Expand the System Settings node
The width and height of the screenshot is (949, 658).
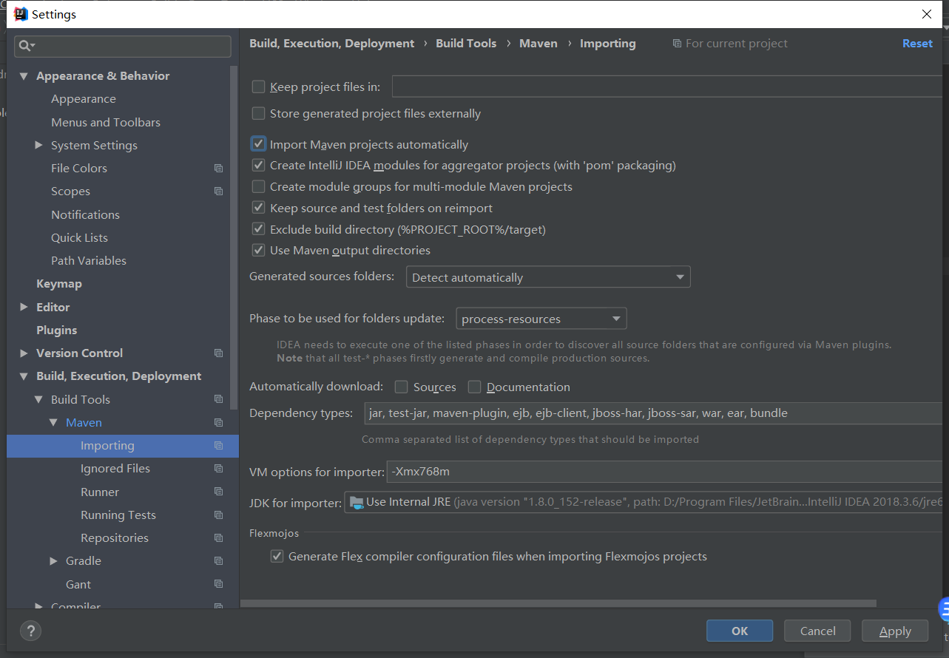pyautogui.click(x=38, y=145)
